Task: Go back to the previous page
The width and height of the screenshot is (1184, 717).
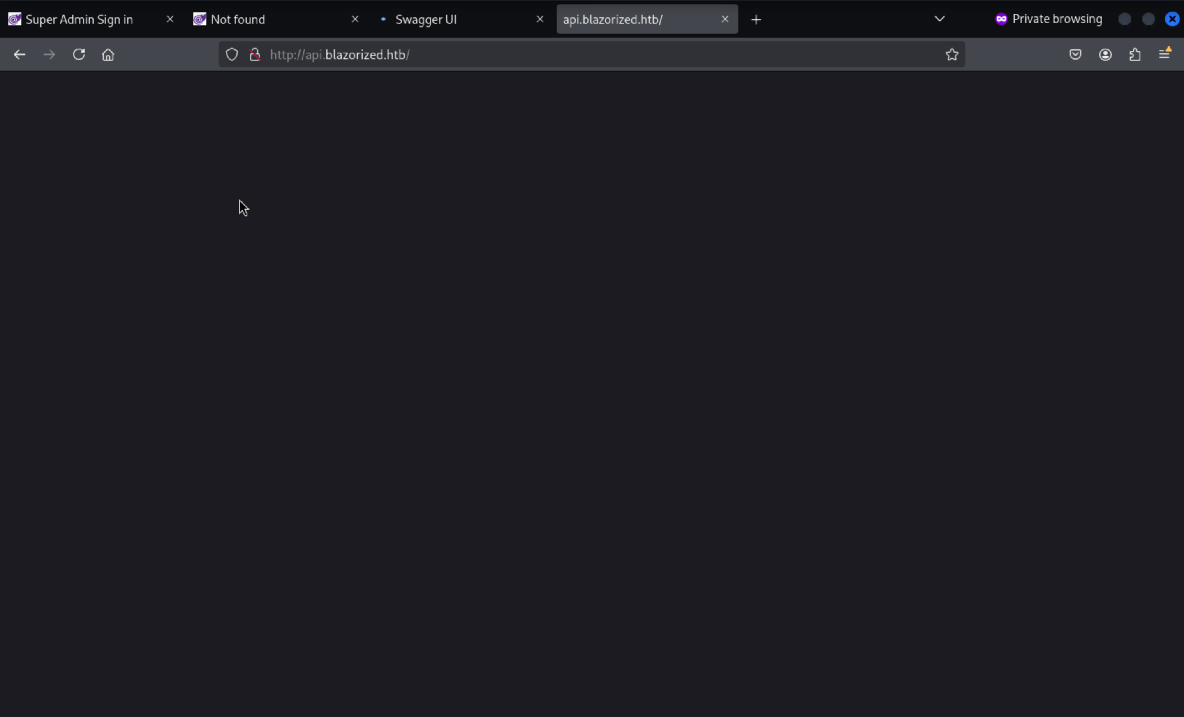Action: (x=19, y=55)
